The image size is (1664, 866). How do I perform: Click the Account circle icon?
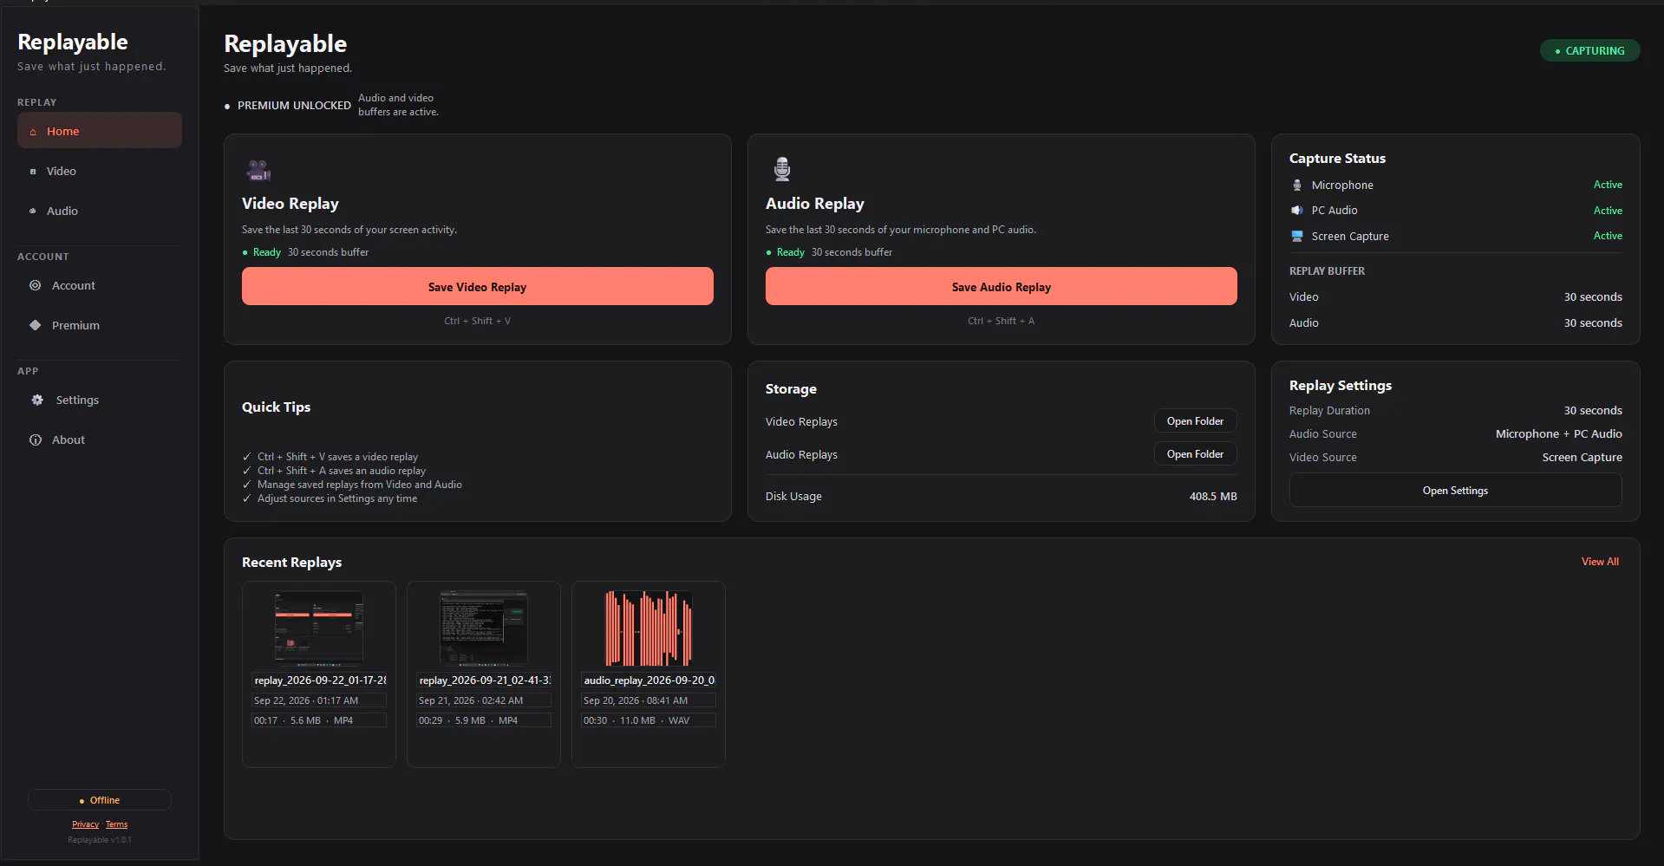pos(36,285)
